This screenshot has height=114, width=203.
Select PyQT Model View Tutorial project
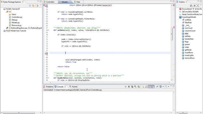coord(16,31)
